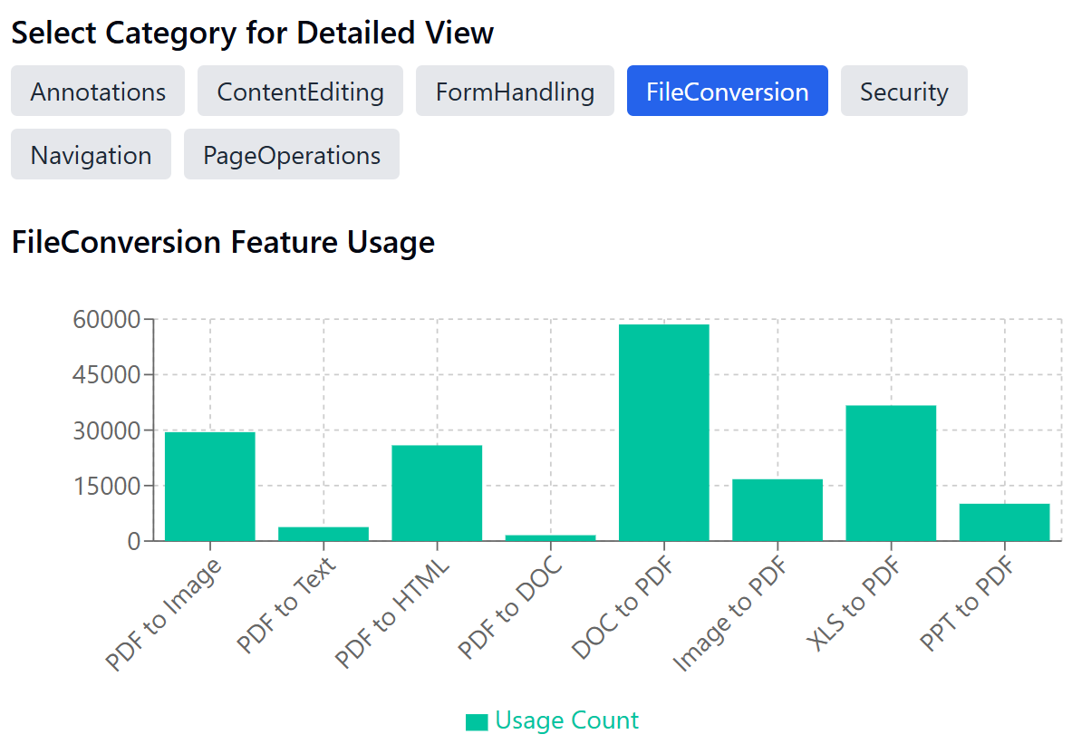This screenshot has width=1091, height=744.
Task: Click the PDF to HTML bar
Action: pos(436,494)
